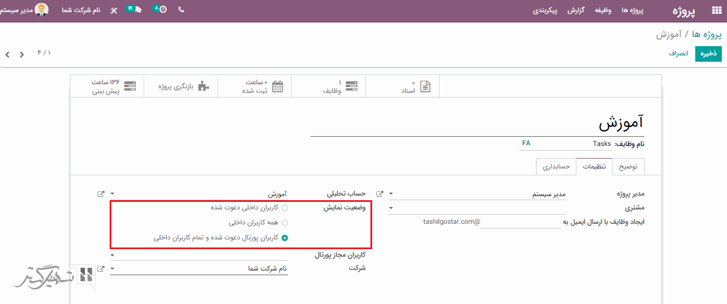The width and height of the screenshot is (727, 304).
Task: Open external link beside مدیر پروژه field
Action: point(380,194)
